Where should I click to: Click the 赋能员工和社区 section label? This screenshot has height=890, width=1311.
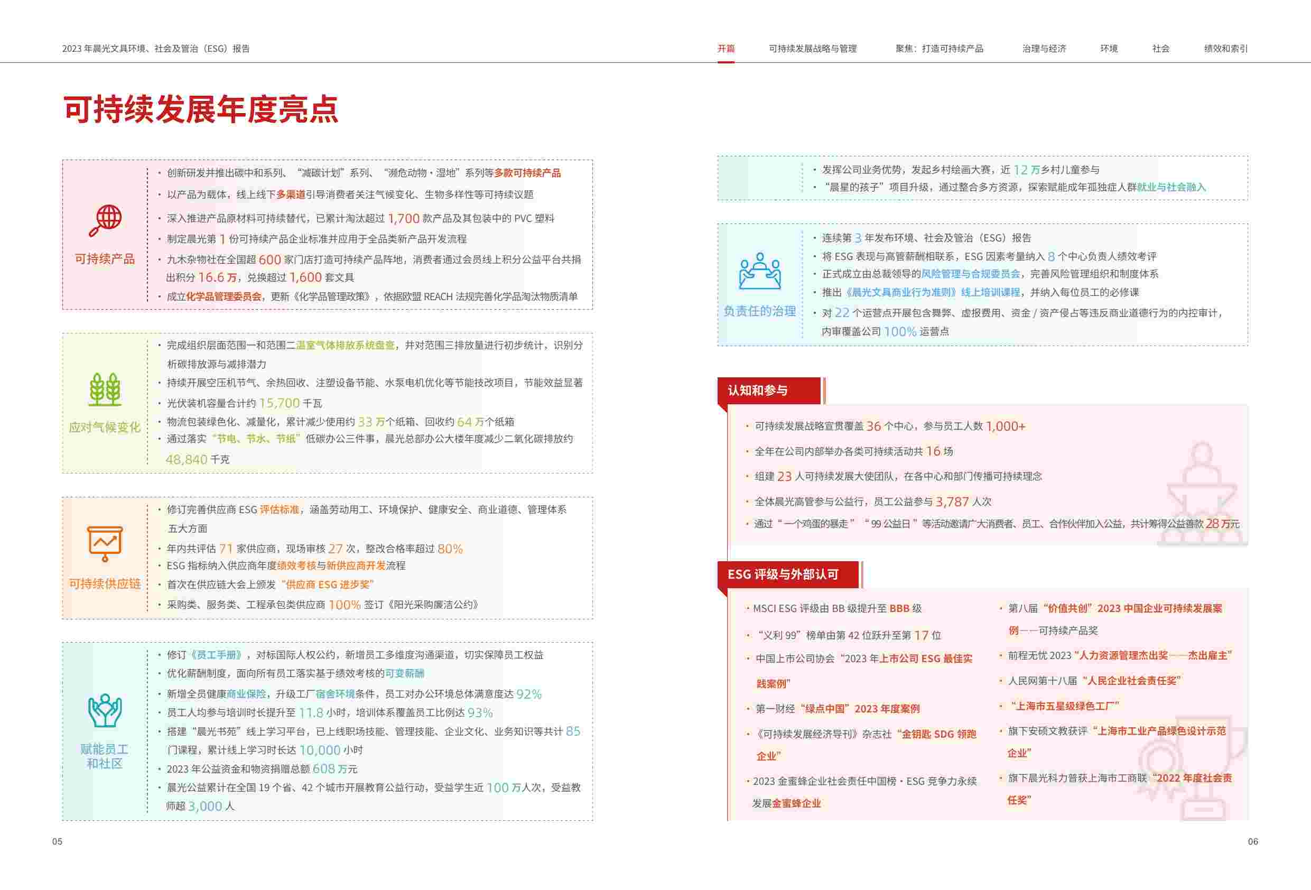104,756
